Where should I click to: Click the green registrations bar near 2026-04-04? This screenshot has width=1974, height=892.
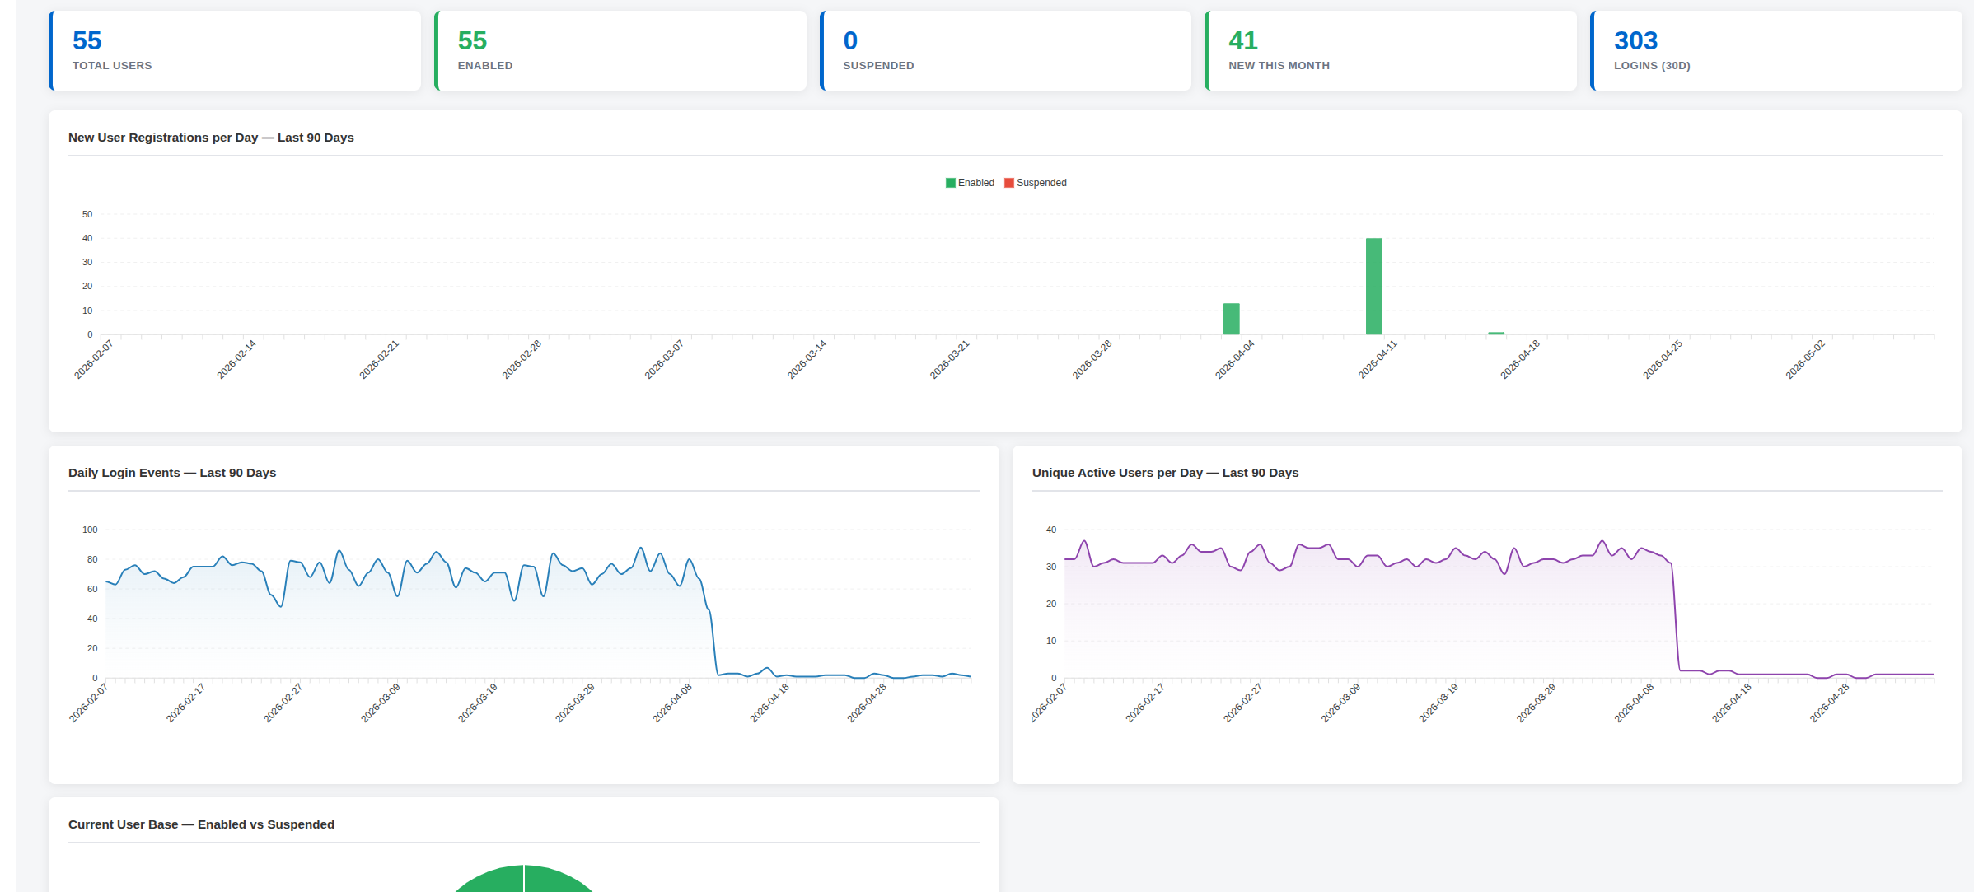pos(1232,319)
